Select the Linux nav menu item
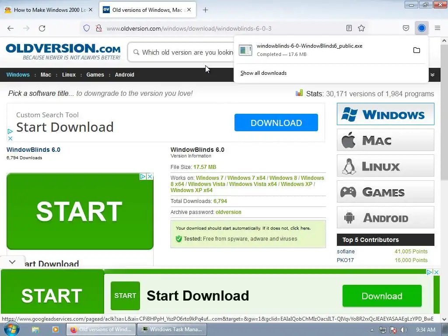 click(x=69, y=75)
